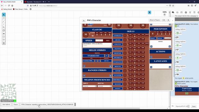Open the turn order clock tool
Viewport: 199px width, 112px height.
point(4,37)
